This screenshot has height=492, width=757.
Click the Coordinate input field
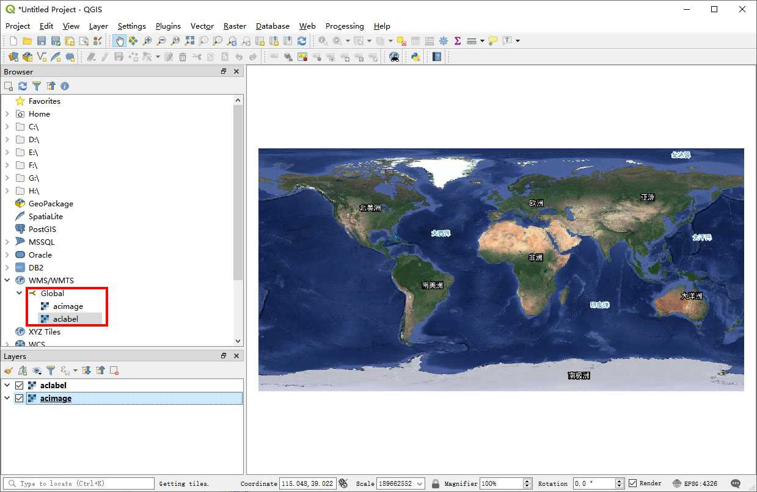[x=307, y=483]
